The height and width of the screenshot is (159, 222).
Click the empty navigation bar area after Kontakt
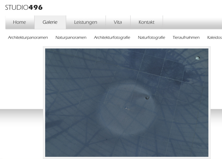point(192,22)
